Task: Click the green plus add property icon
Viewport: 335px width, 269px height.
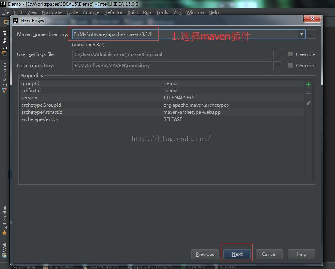Action: pyautogui.click(x=308, y=84)
